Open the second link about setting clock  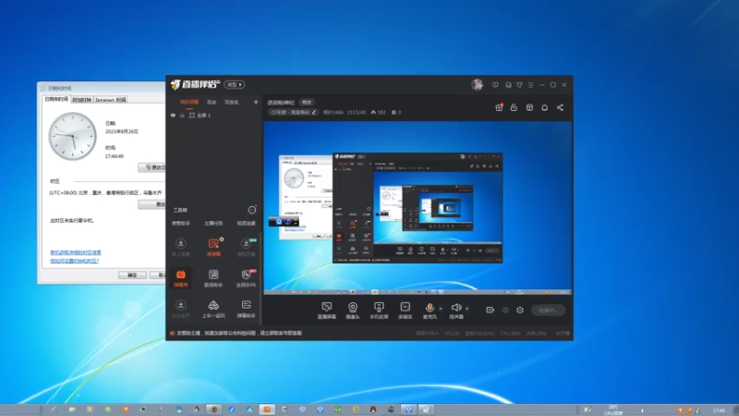pos(75,261)
